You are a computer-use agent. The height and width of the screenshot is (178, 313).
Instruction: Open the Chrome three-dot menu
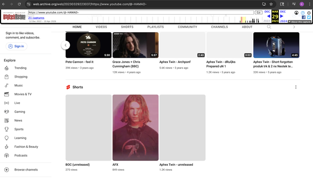[310, 4]
